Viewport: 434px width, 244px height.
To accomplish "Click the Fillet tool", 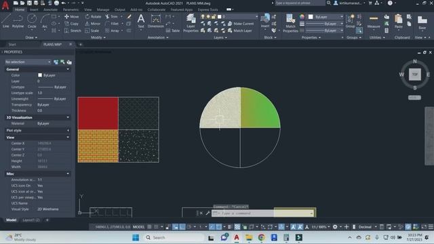I will 112,24.
